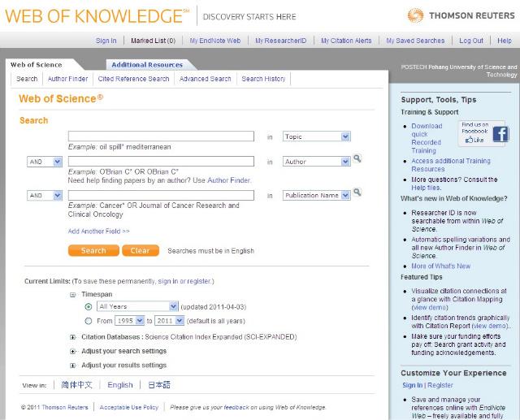Image resolution: width=520 pixels, height=420 pixels.
Task: Click the orange Search button
Action: click(93, 250)
